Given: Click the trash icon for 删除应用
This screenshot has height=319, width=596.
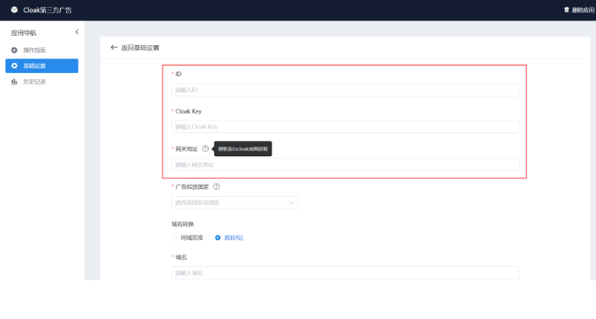Looking at the screenshot, I should tap(566, 9).
